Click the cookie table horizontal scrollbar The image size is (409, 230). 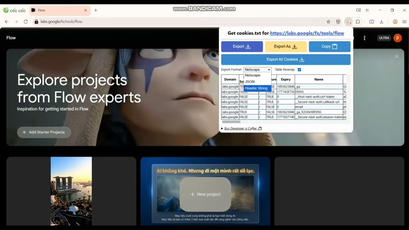click(231, 122)
